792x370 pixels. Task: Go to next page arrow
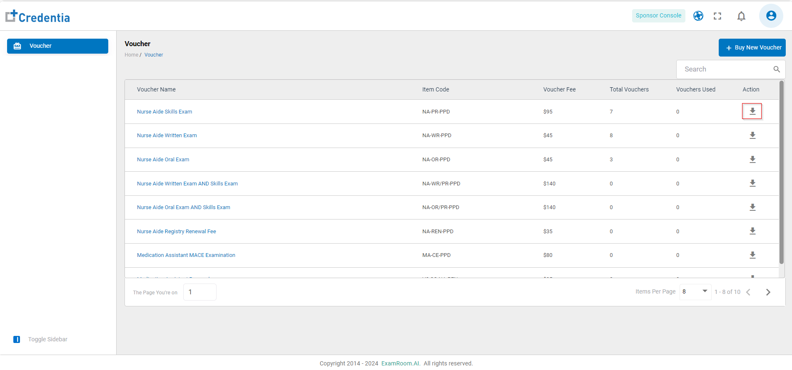pyautogui.click(x=768, y=292)
